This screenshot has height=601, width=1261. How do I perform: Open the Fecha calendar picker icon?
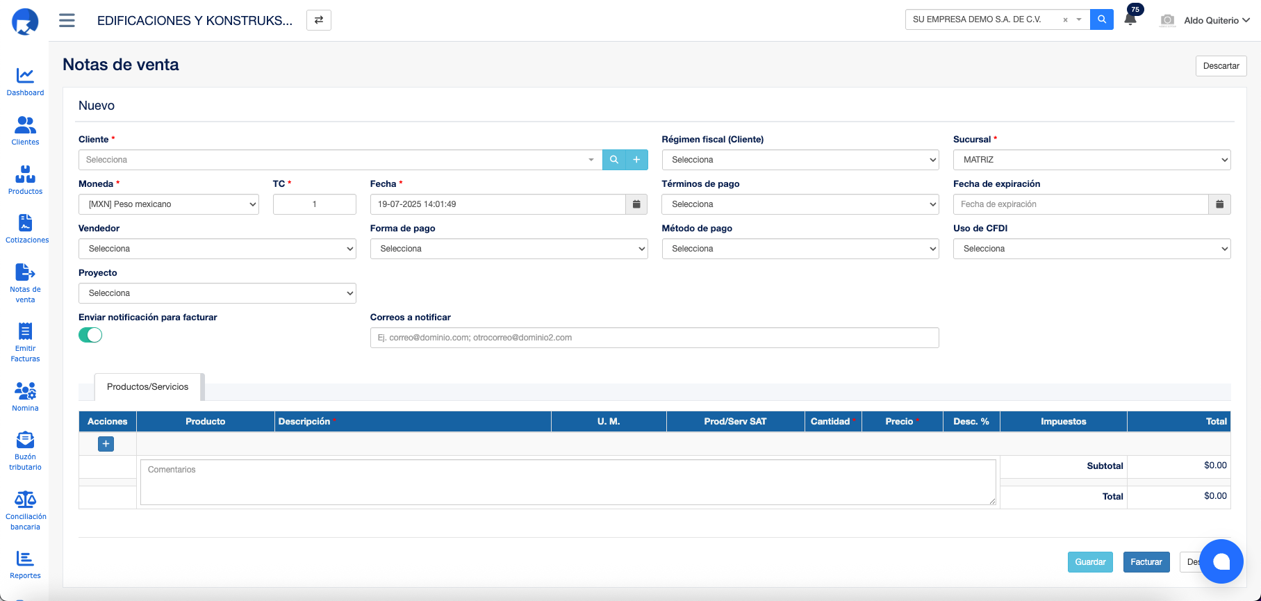636,204
